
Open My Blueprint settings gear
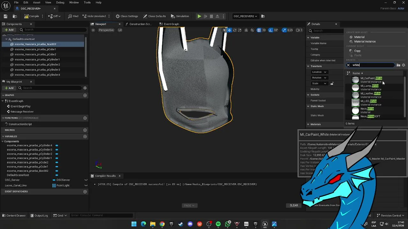click(85, 88)
